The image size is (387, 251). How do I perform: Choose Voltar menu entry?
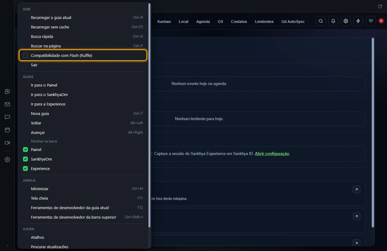pyautogui.click(x=83, y=123)
